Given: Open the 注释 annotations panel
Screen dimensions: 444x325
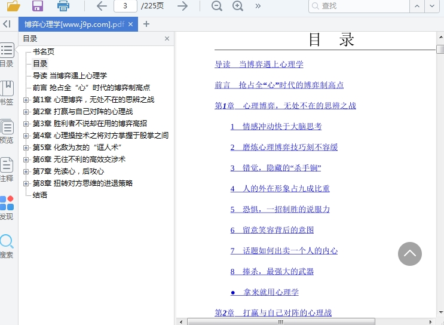Looking at the screenshot, I should (x=7, y=169).
